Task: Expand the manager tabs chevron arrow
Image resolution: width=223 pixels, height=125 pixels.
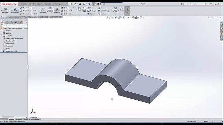Action: coord(26,22)
